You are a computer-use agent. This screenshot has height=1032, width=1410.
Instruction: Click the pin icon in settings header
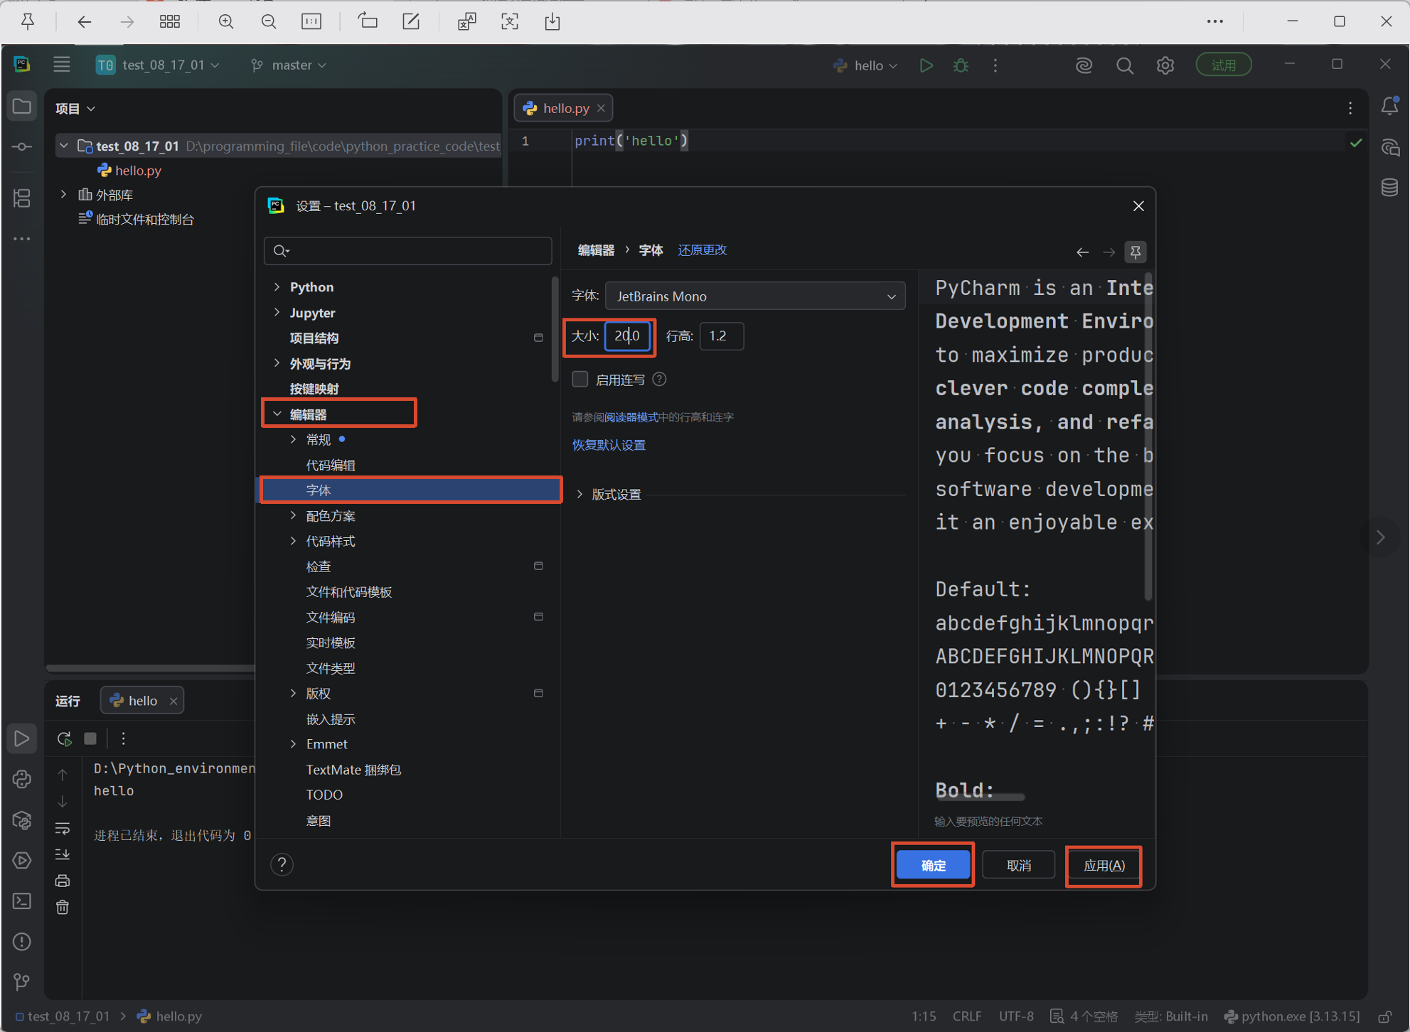tap(1136, 252)
